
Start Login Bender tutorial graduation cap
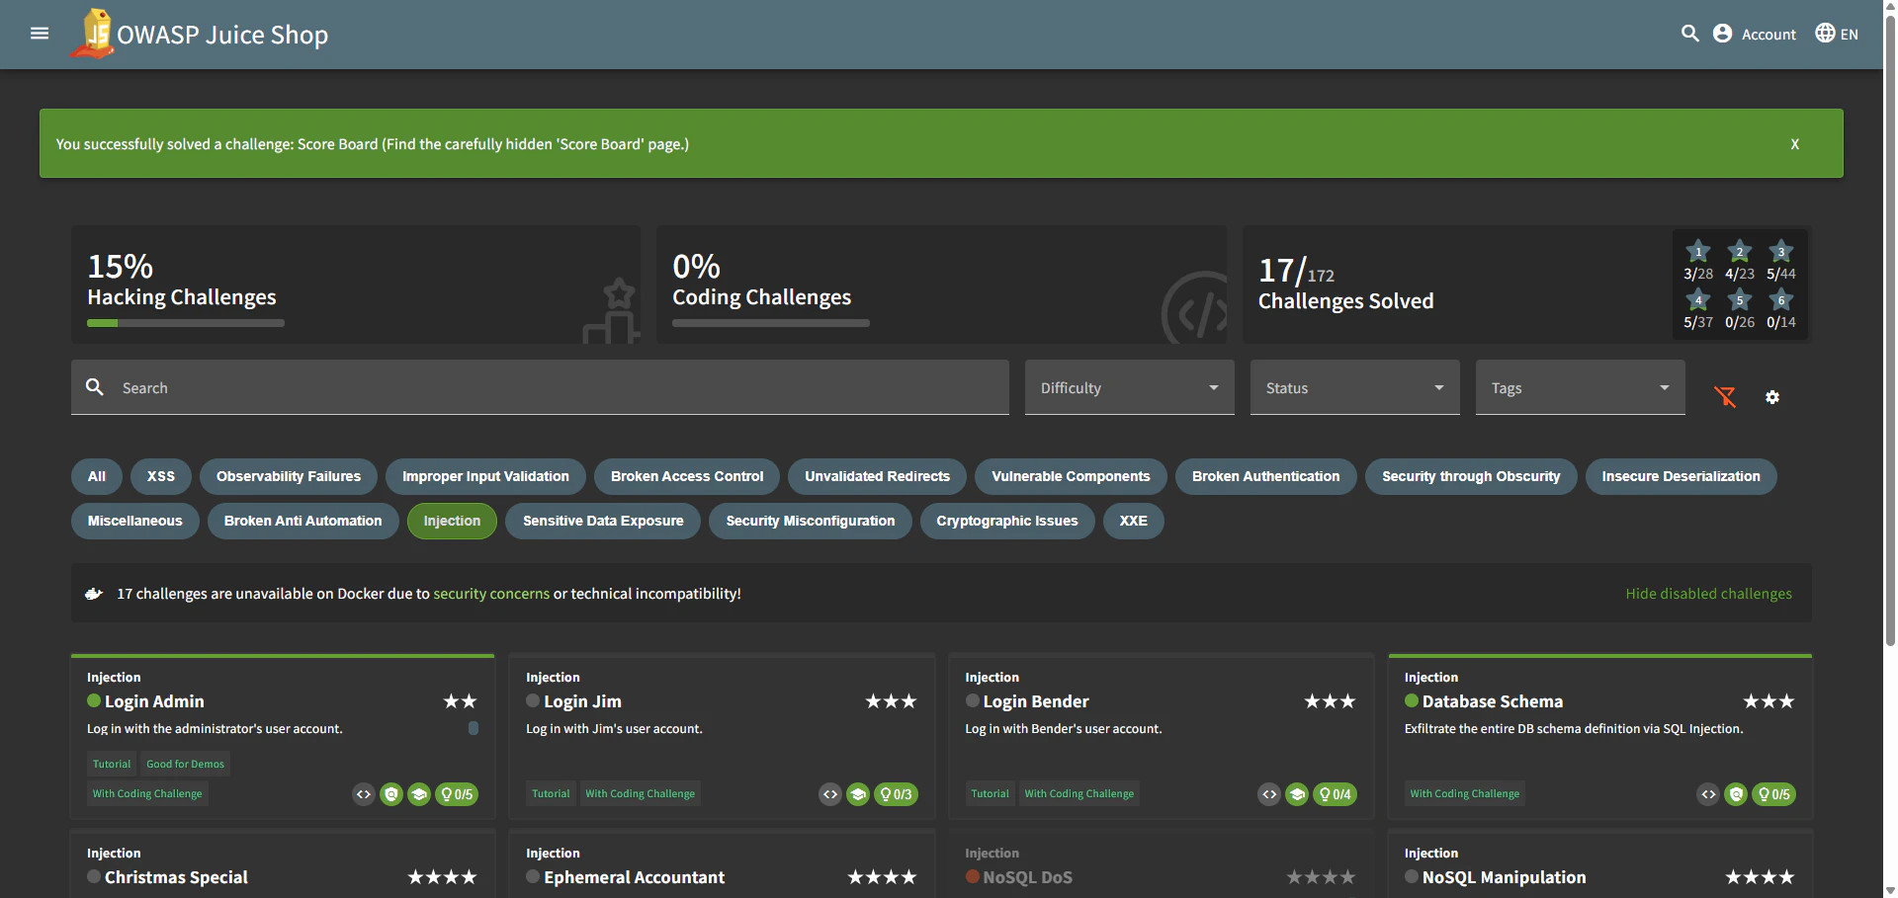click(1297, 794)
